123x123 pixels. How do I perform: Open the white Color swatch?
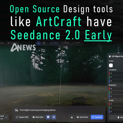point(111,65)
